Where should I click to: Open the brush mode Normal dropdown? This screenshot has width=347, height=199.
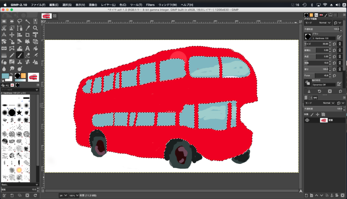point(324,23)
